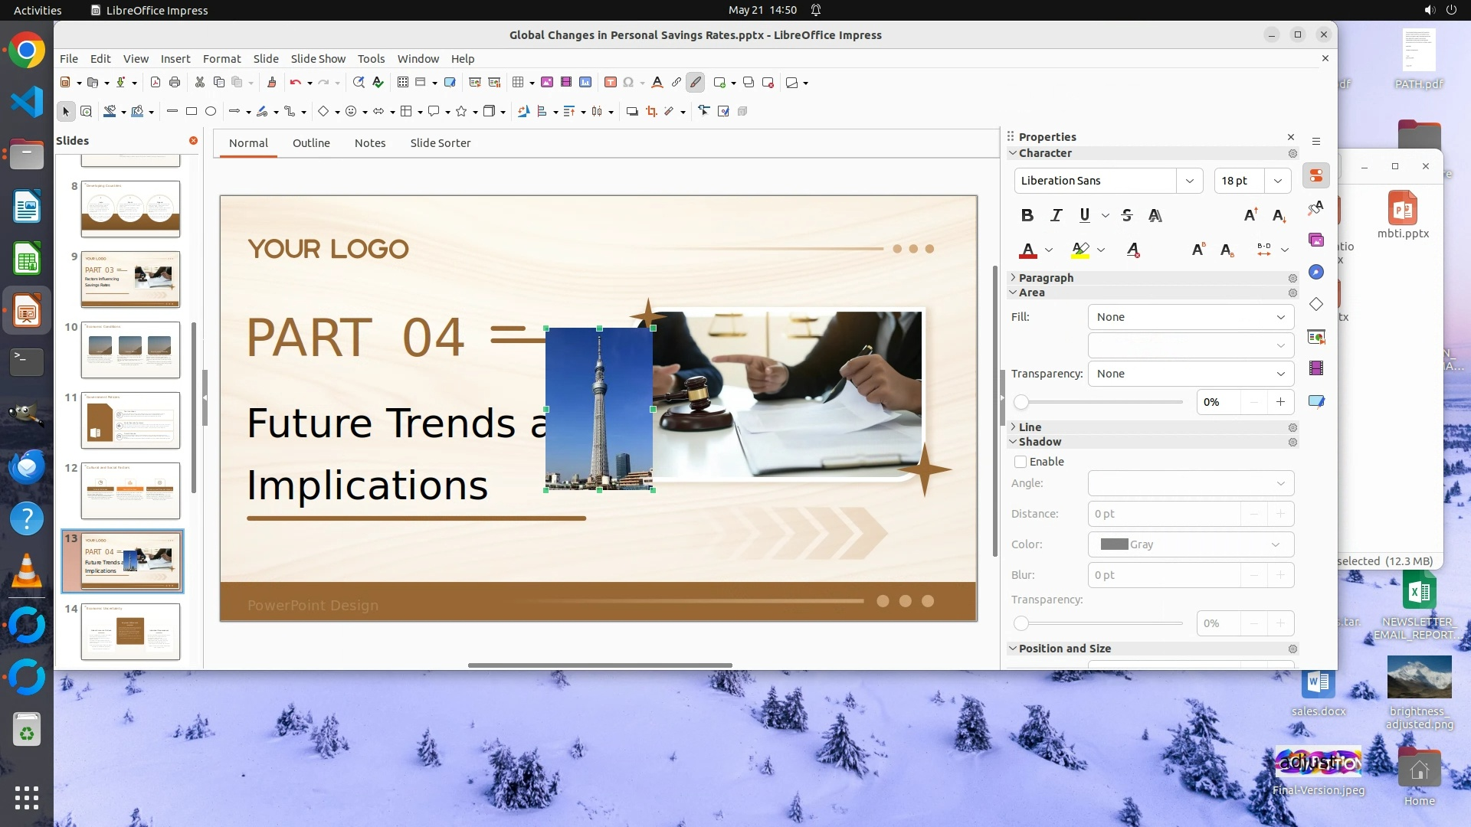The width and height of the screenshot is (1471, 827).
Task: Toggle Underline formatting in sidebar
Action: click(x=1084, y=216)
